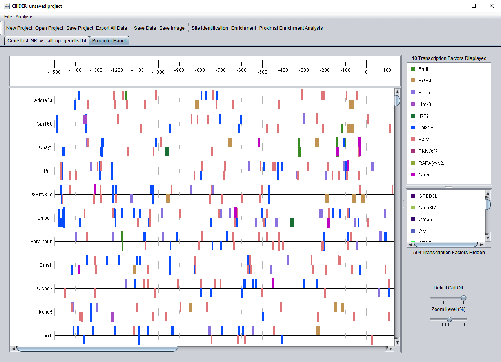Click the scroll-down arrow of hidden factors list
501x362 pixels.
click(x=488, y=238)
